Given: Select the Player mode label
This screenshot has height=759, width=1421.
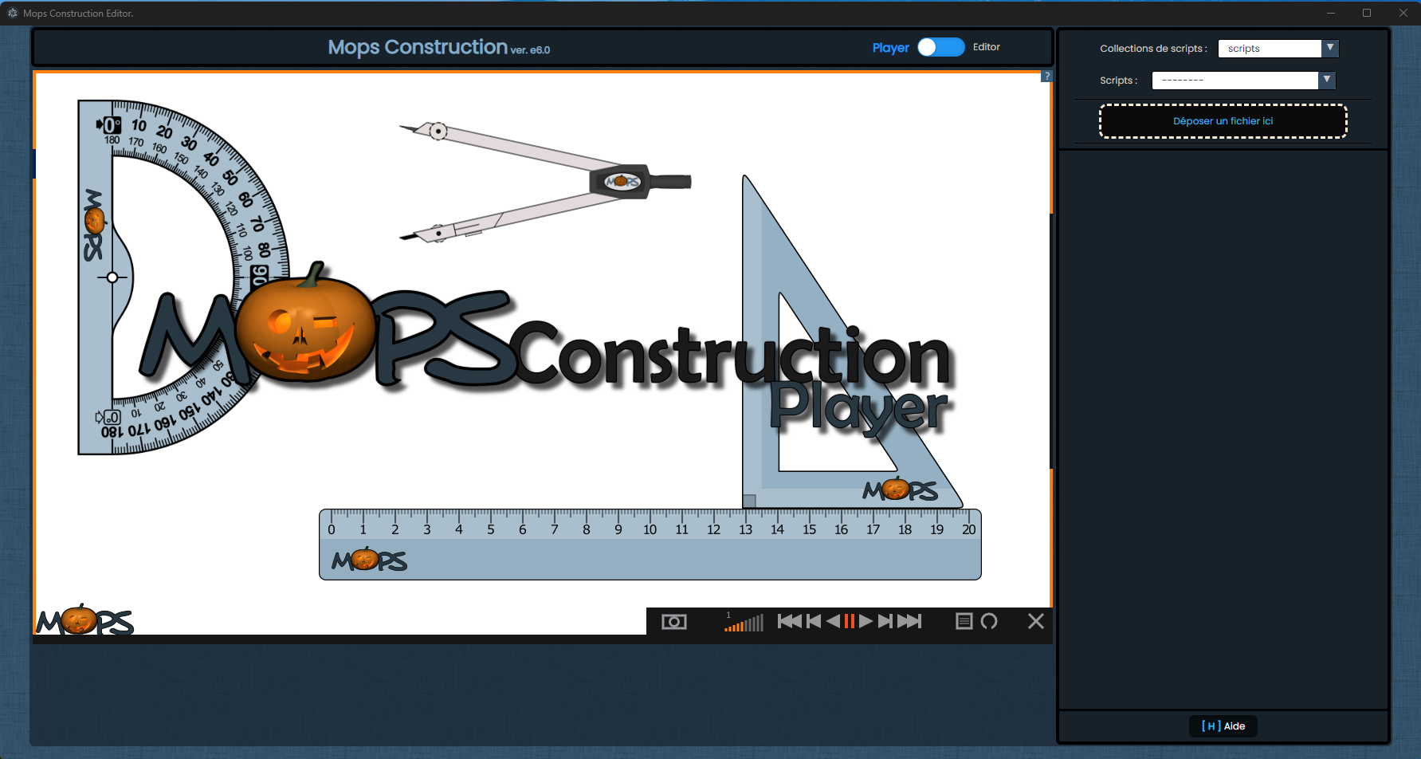Looking at the screenshot, I should click(890, 48).
